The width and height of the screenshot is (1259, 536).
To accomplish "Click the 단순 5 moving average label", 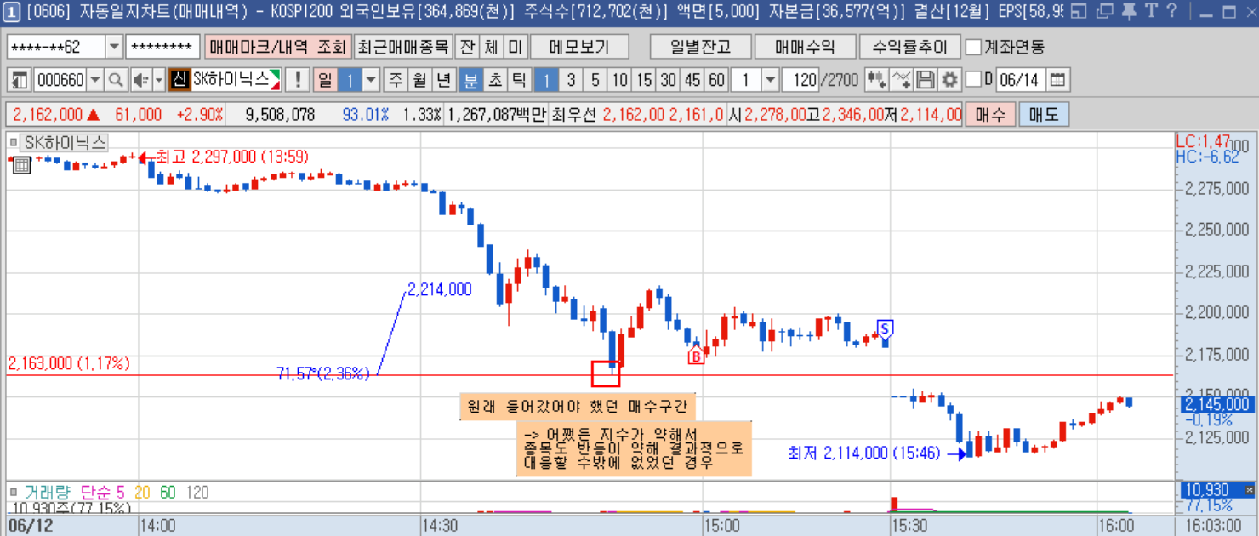I will tap(102, 492).
